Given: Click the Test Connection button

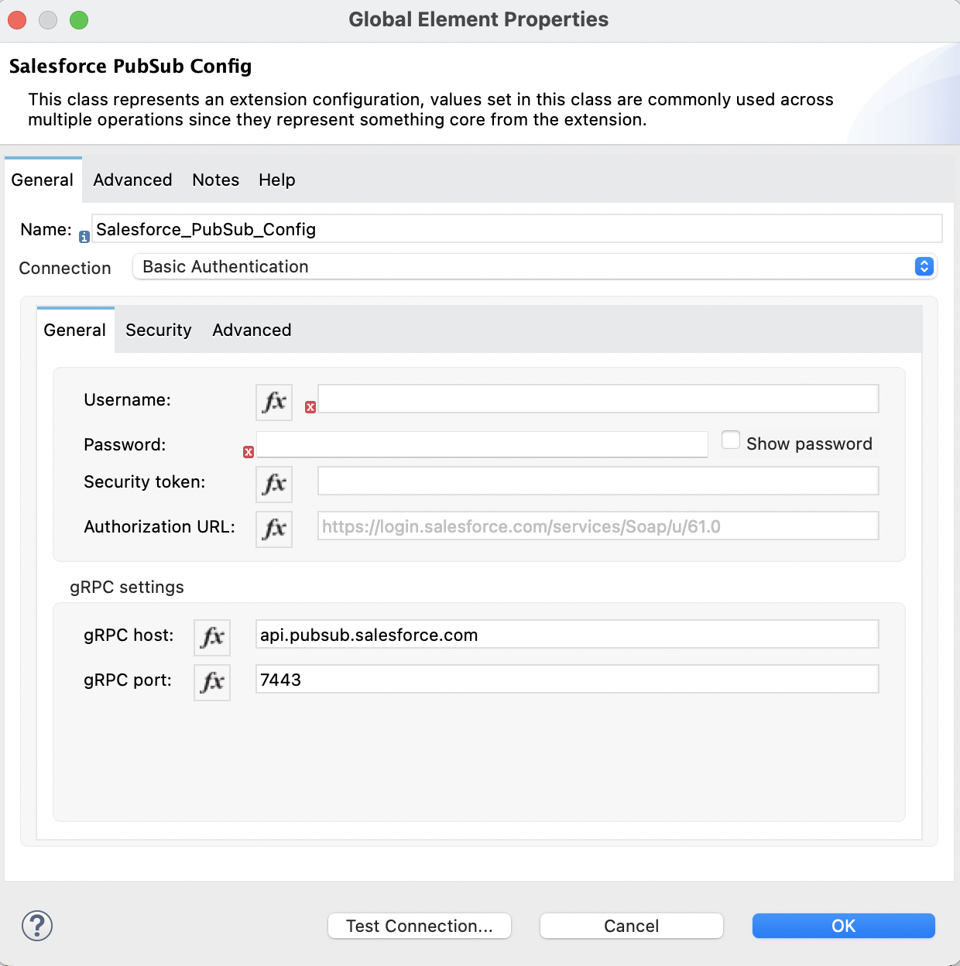Looking at the screenshot, I should (419, 925).
